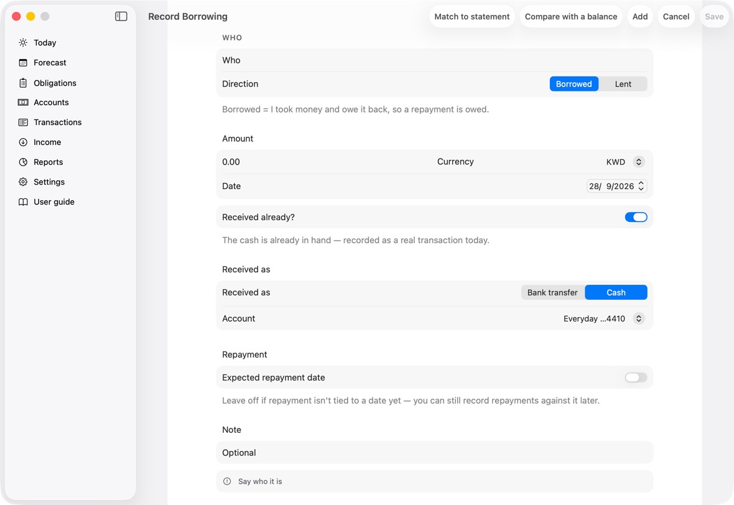Click the Leave off if repayment hint
This screenshot has width=734, height=505.
point(411,401)
